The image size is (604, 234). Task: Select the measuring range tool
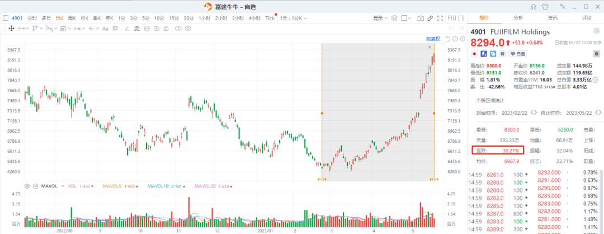click(x=77, y=28)
